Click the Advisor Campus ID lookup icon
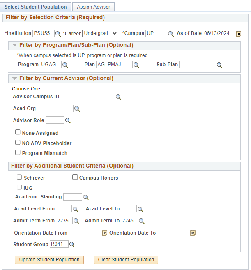 point(118,97)
